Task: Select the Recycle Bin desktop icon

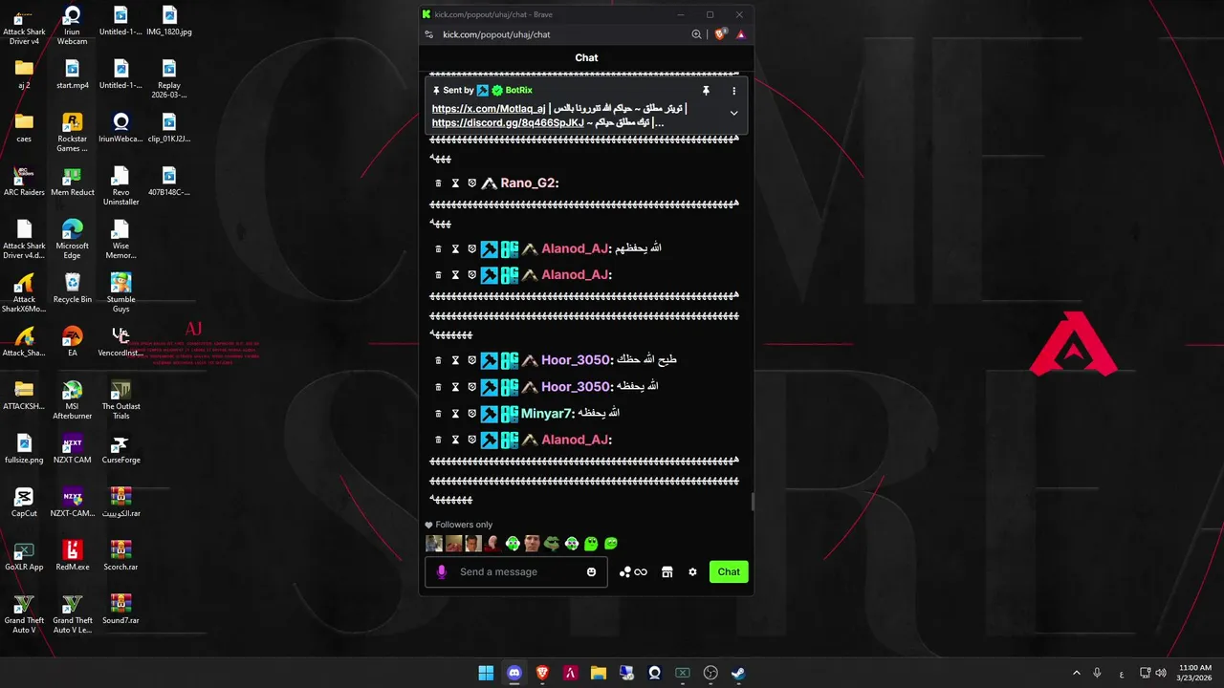Action: click(73, 288)
